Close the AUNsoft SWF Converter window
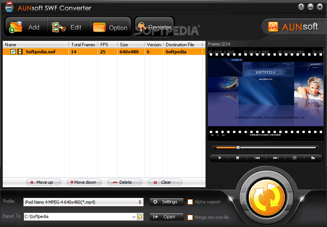Viewport: 327px width, 227px height. 320,7
